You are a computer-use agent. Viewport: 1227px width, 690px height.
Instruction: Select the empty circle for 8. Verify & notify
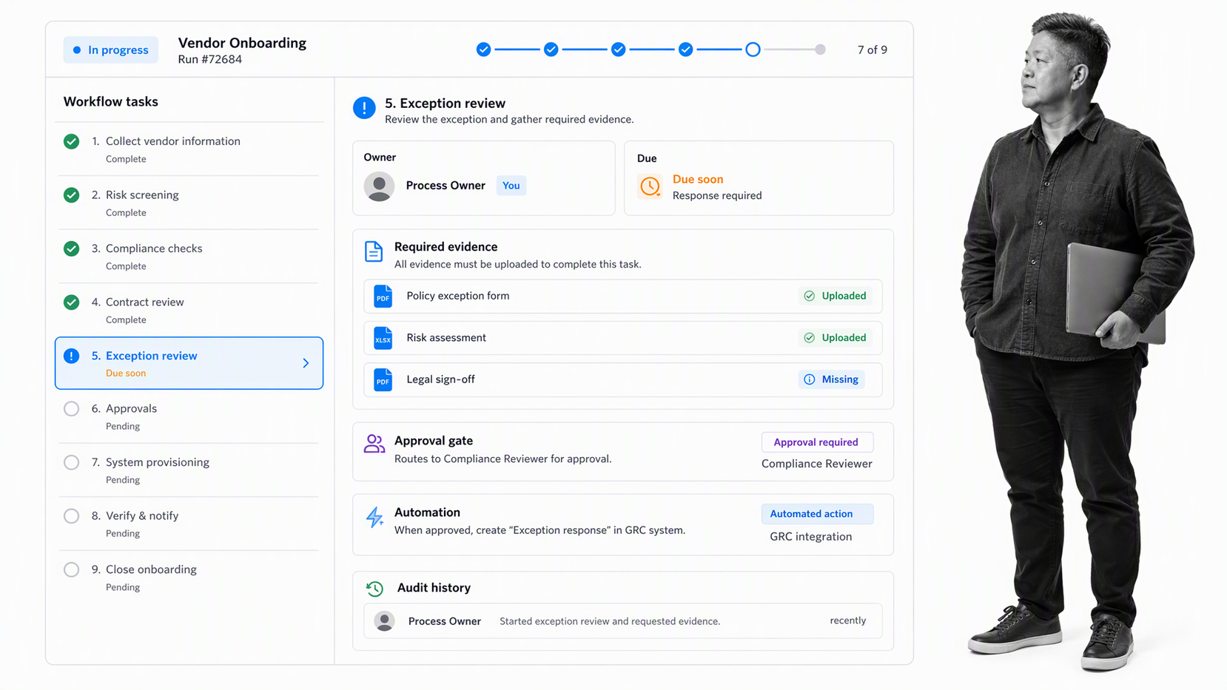click(72, 516)
